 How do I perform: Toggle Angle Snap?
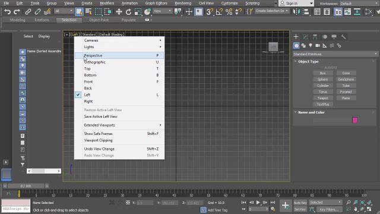coord(219,11)
